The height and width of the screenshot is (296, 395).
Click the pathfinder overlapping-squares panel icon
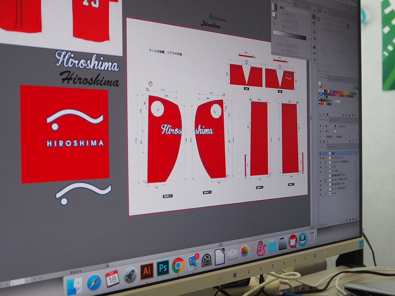(314, 39)
